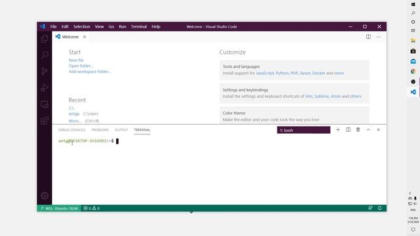Image resolution: width=420 pixels, height=236 pixels.
Task: Open the Run menu
Action: tap(123, 26)
